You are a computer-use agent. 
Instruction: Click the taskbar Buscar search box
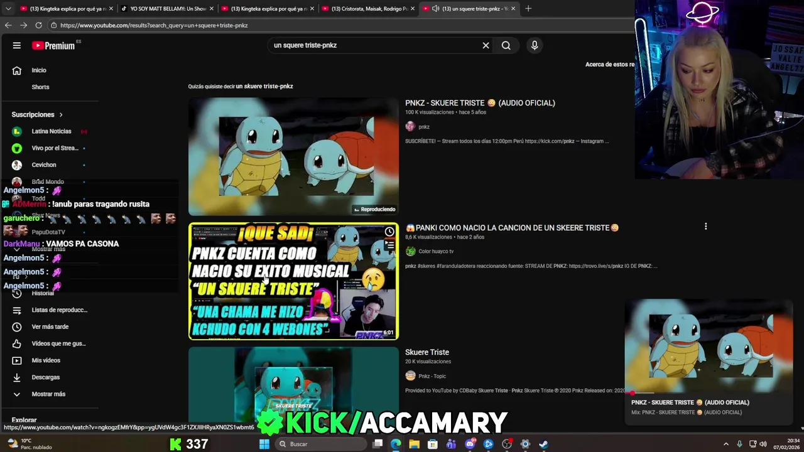[x=320, y=444]
